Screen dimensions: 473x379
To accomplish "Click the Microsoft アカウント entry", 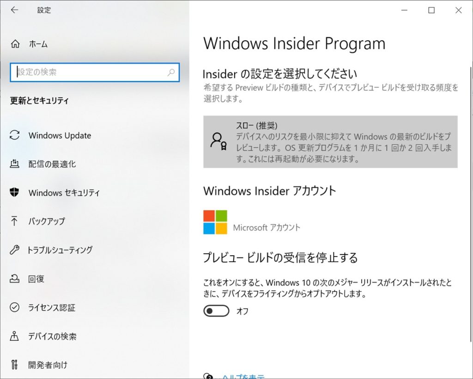I will click(x=267, y=227).
